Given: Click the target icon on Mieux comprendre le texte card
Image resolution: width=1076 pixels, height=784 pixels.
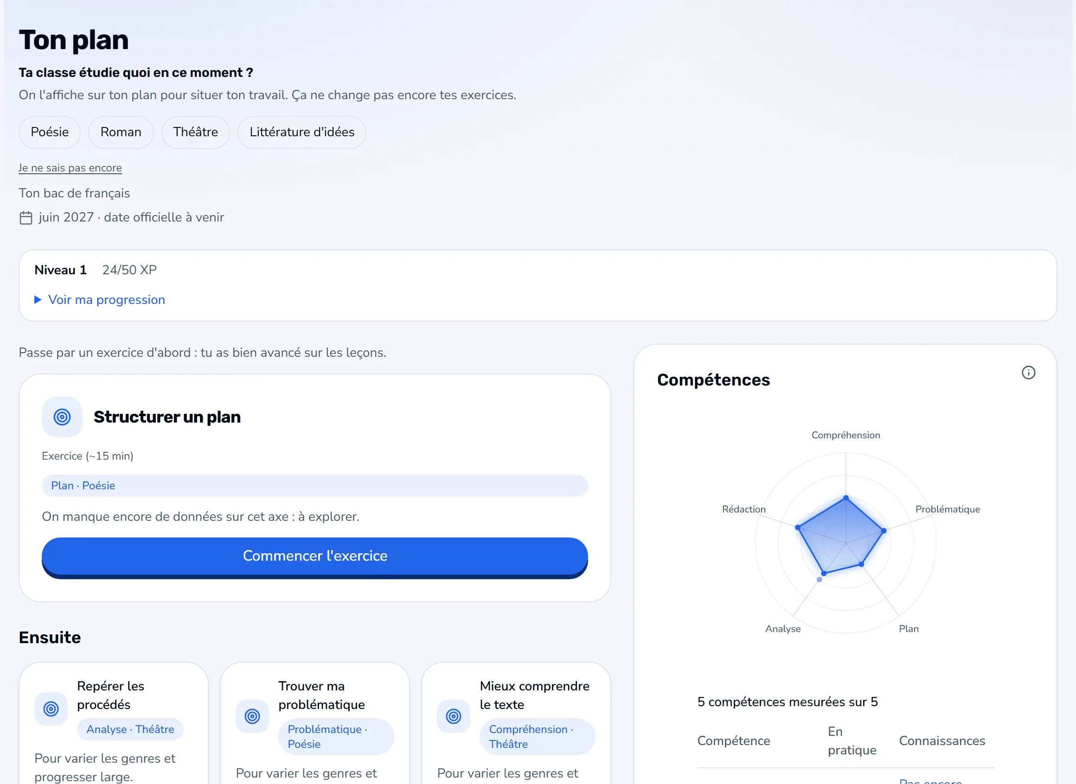Looking at the screenshot, I should 454,716.
